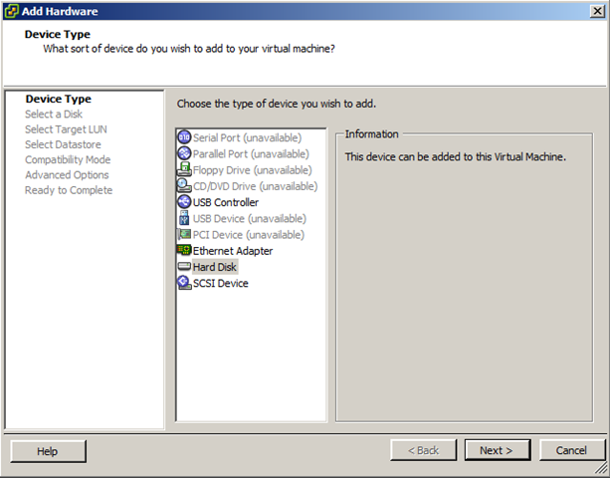Click the Hard Disk drive icon
Image resolution: width=610 pixels, height=478 pixels.
click(x=184, y=267)
